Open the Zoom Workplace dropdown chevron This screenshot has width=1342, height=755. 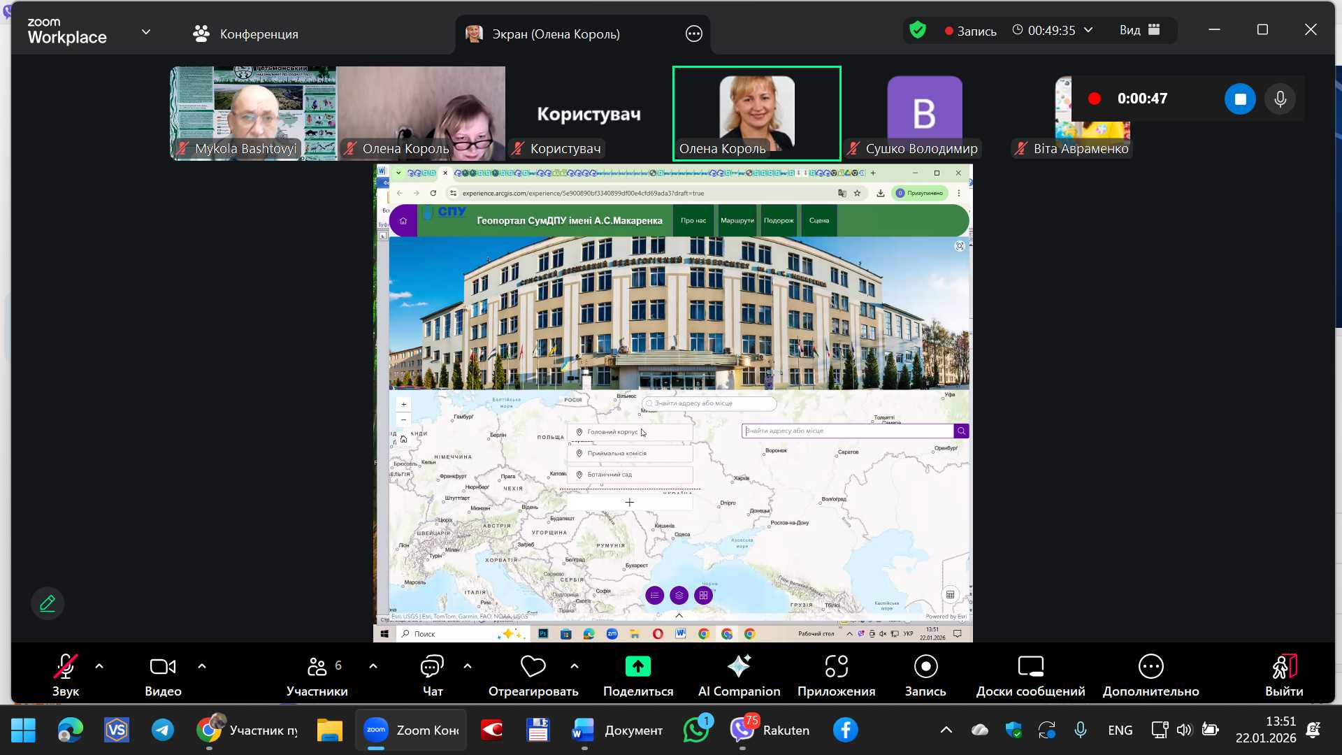(146, 32)
